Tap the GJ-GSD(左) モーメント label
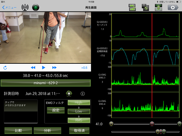The width and height of the screenshot is (182, 136). pyautogui.click(x=102, y=23)
